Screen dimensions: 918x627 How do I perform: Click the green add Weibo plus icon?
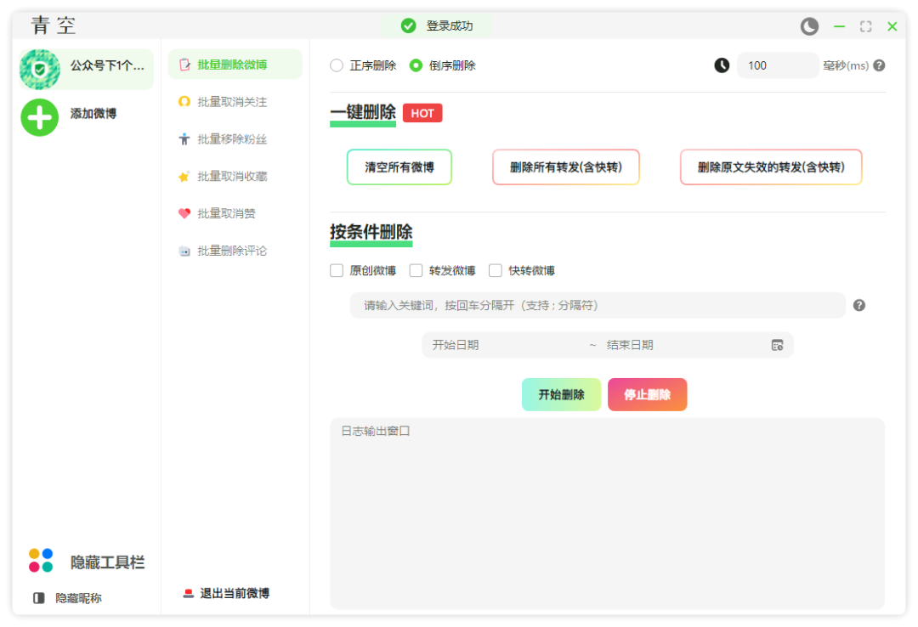[40, 117]
